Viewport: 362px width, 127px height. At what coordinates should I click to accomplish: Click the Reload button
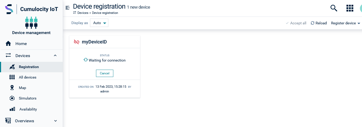point(319,23)
